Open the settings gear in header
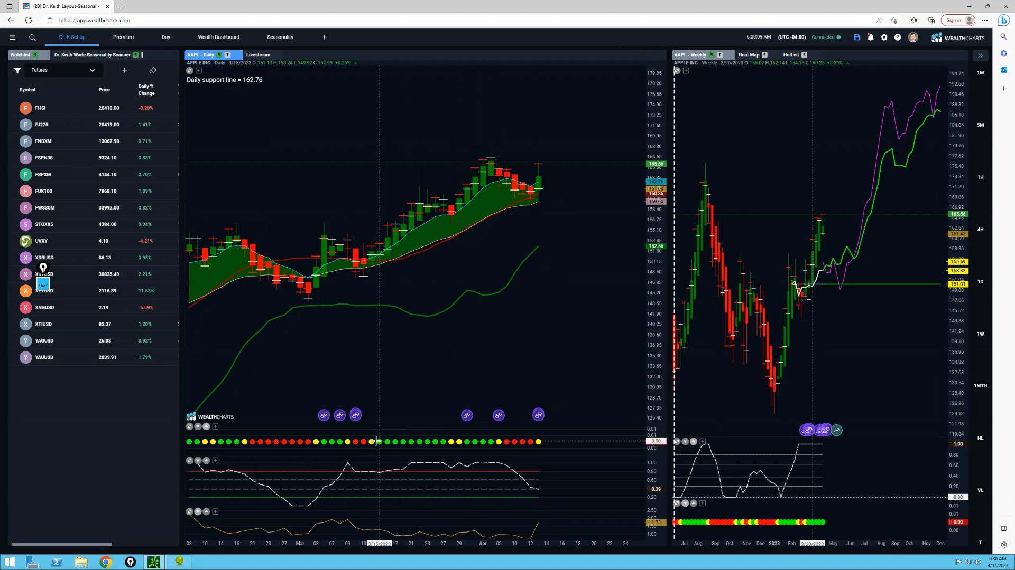 pos(884,37)
